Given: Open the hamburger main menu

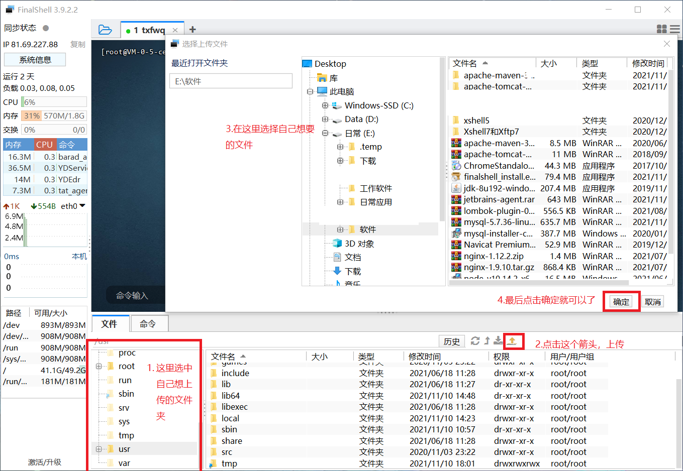Looking at the screenshot, I should (675, 29).
